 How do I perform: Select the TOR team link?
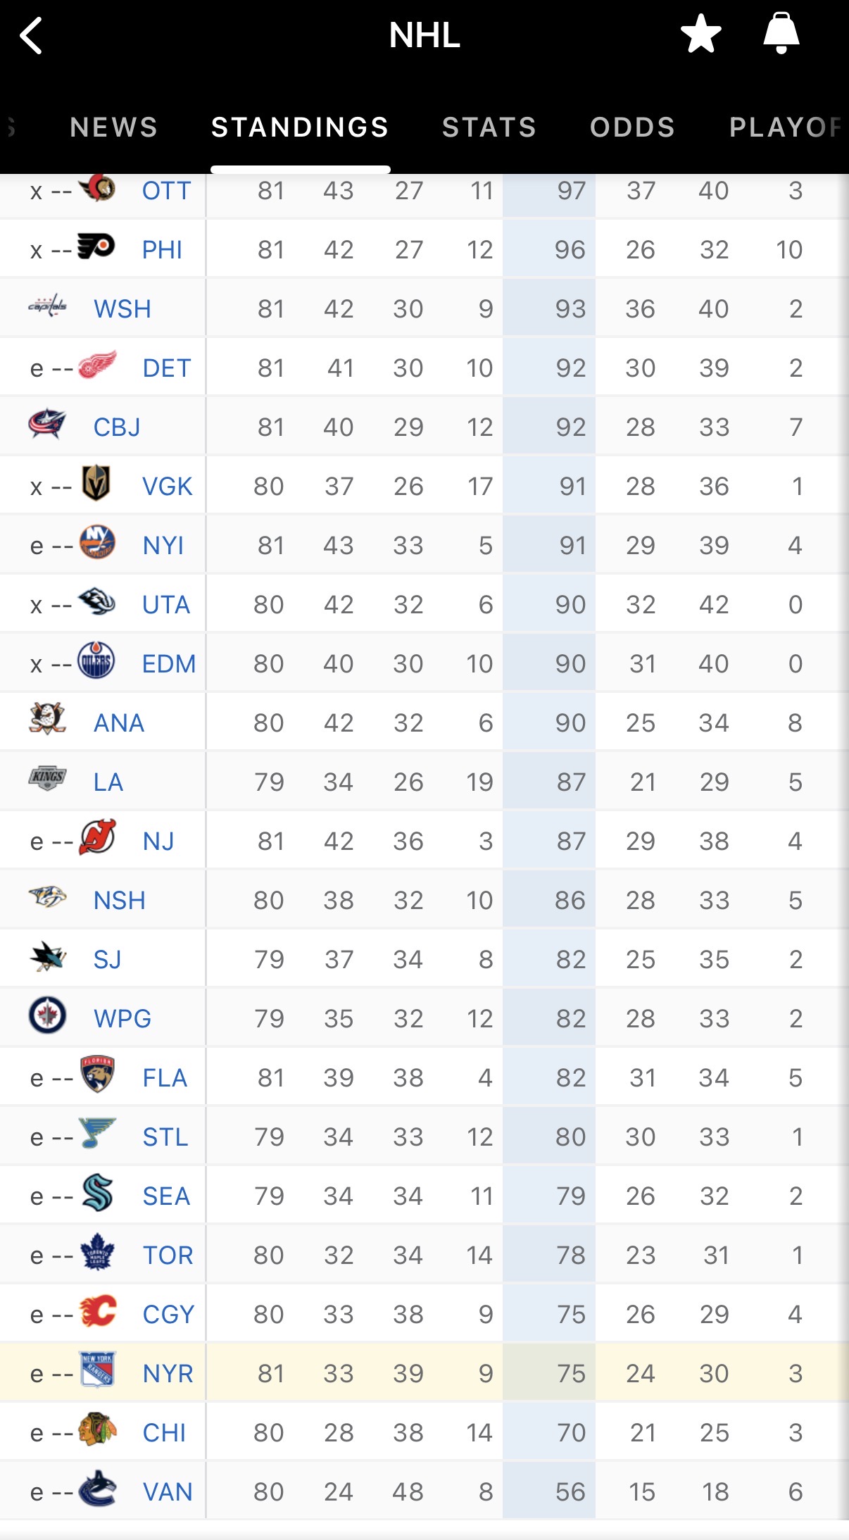(168, 1256)
